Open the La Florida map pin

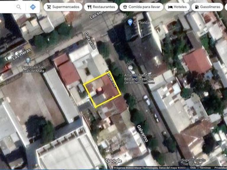[x=130, y=22]
